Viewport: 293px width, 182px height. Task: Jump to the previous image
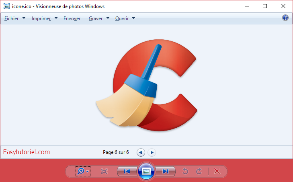point(127,171)
